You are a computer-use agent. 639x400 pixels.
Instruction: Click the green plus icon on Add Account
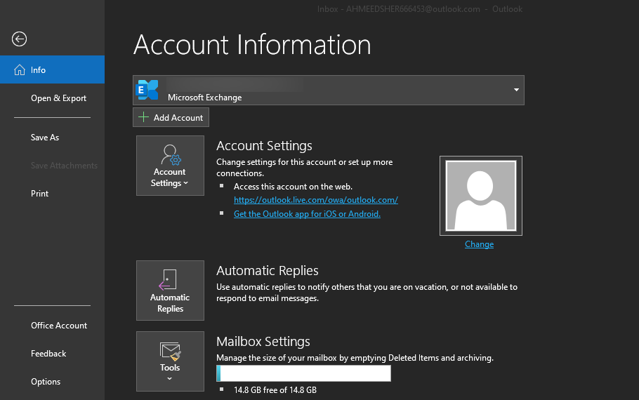(x=143, y=117)
